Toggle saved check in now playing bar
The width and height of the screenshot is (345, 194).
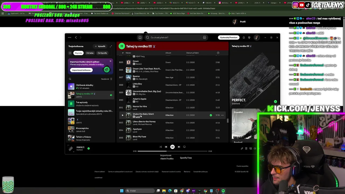(88, 148)
